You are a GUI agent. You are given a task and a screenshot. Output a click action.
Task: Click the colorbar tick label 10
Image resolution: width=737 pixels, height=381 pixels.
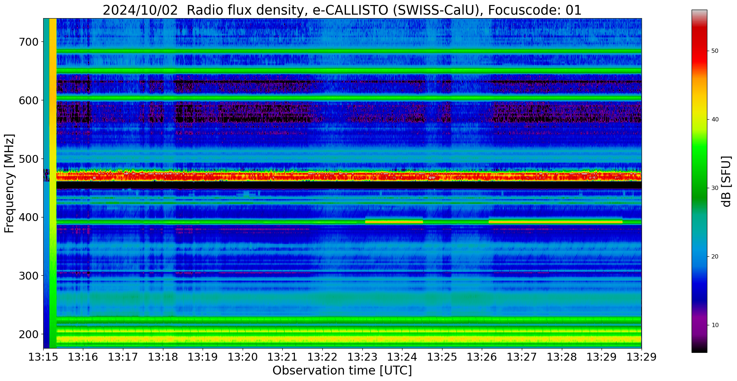(x=715, y=325)
